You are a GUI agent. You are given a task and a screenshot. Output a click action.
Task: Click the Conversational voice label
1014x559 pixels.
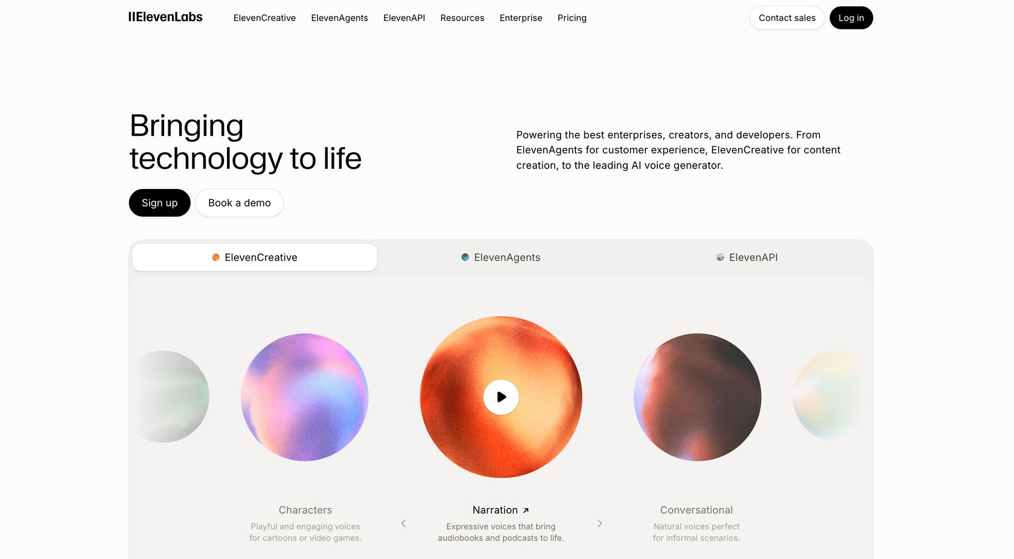[697, 510]
